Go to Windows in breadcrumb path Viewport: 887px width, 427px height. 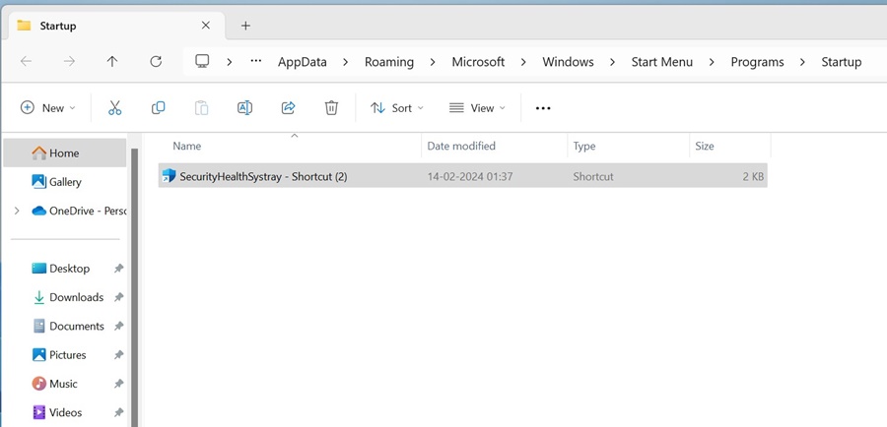click(568, 62)
